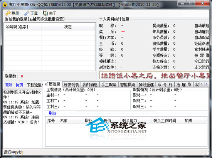
Task: Click the 对时软件 label in statistics
Action: tap(108, 67)
